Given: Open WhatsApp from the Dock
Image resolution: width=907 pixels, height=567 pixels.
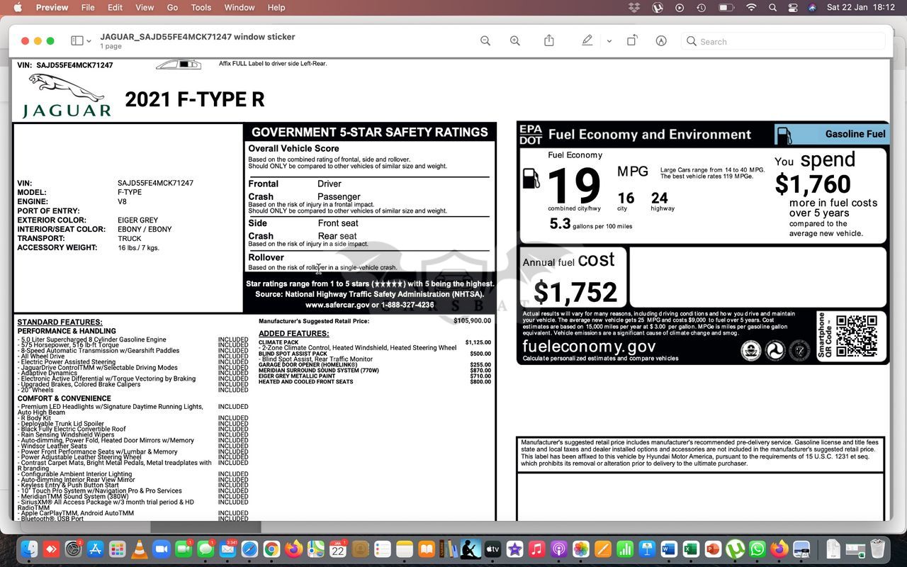Looking at the screenshot, I should pos(757,549).
